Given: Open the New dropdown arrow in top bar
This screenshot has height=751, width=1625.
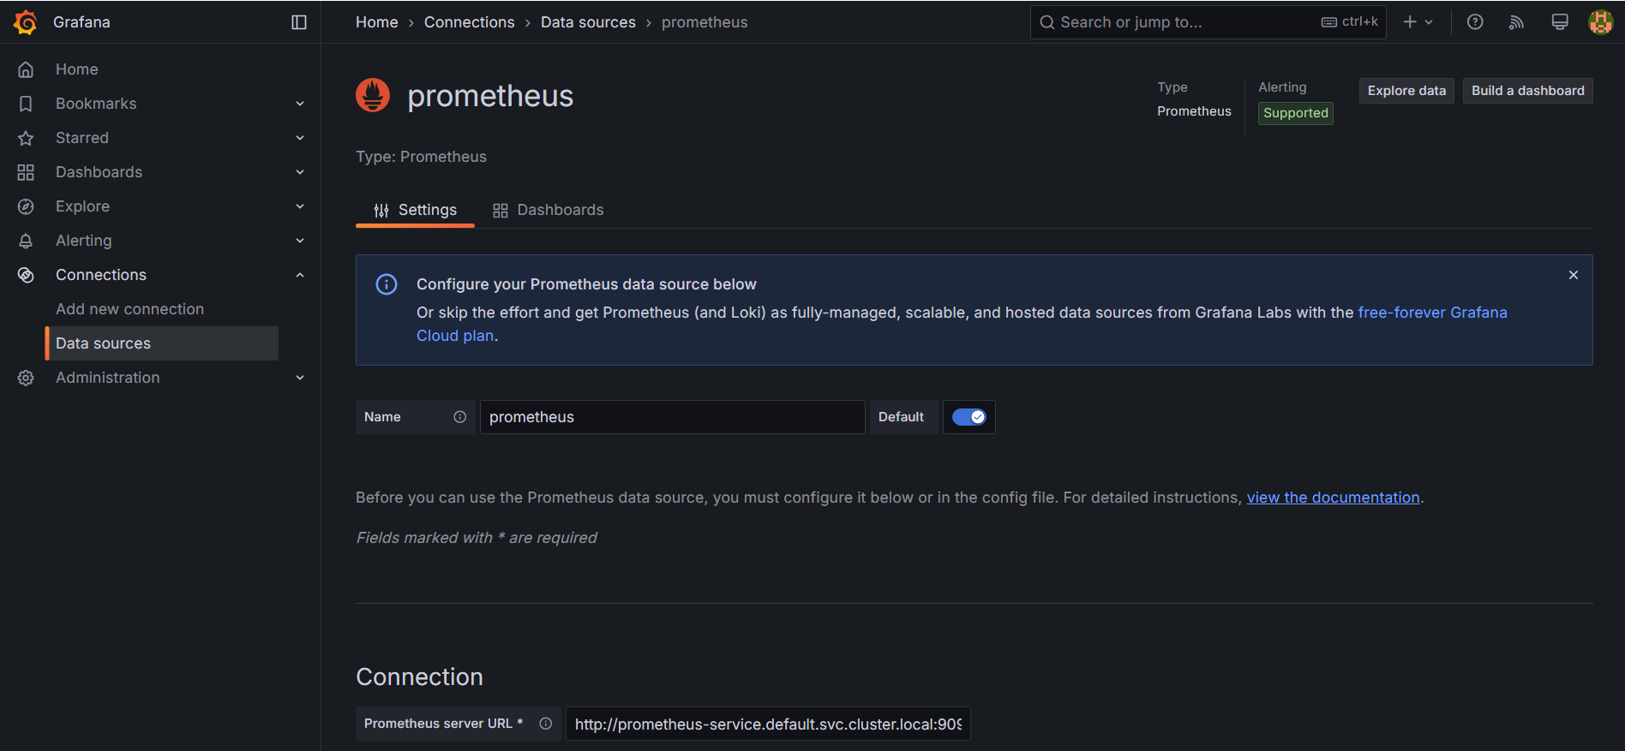Looking at the screenshot, I should point(1429,22).
